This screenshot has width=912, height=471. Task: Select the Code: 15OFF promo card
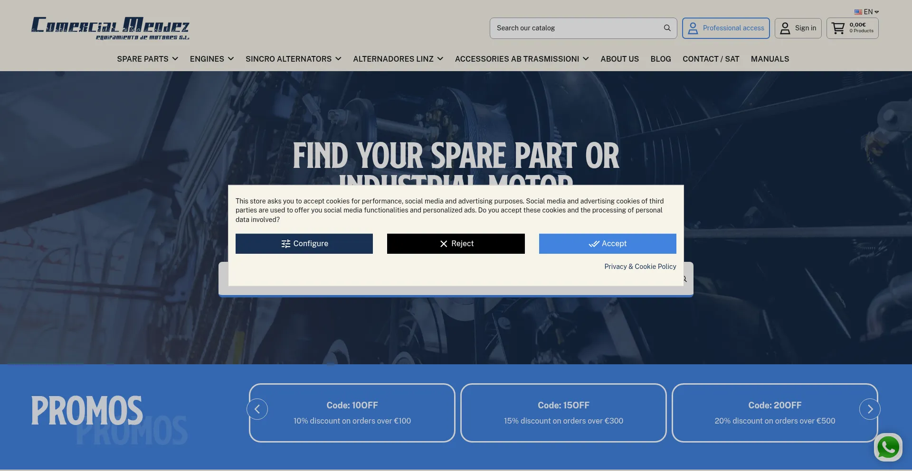click(x=563, y=413)
